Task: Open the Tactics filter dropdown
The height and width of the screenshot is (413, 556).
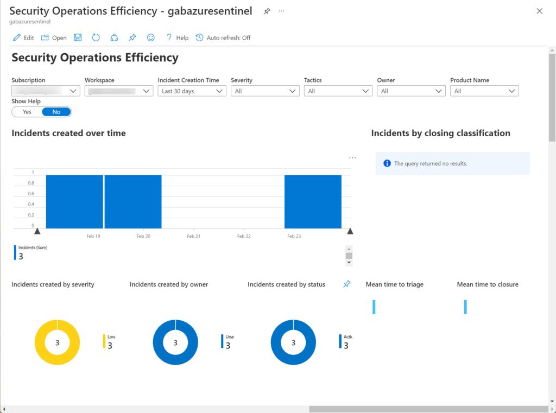Action: 338,91
